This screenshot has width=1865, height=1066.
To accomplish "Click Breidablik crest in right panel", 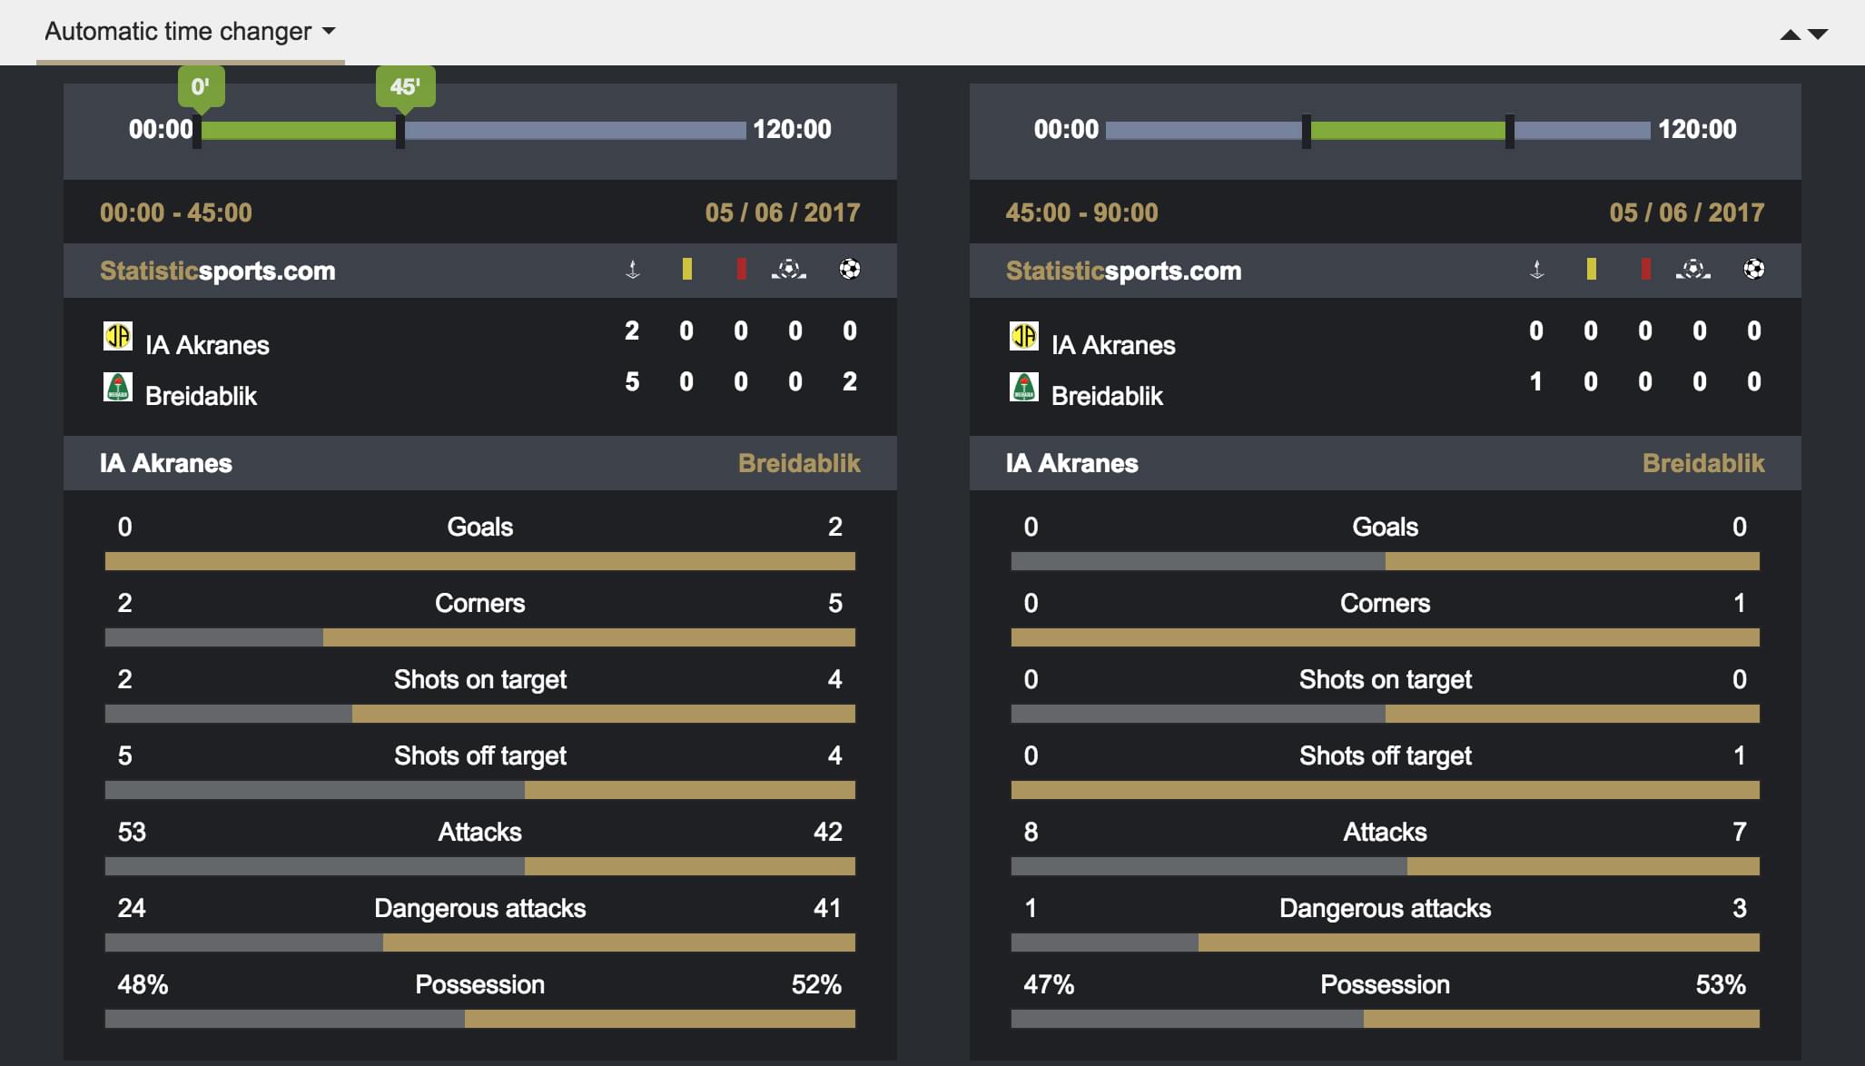I will tap(1024, 387).
